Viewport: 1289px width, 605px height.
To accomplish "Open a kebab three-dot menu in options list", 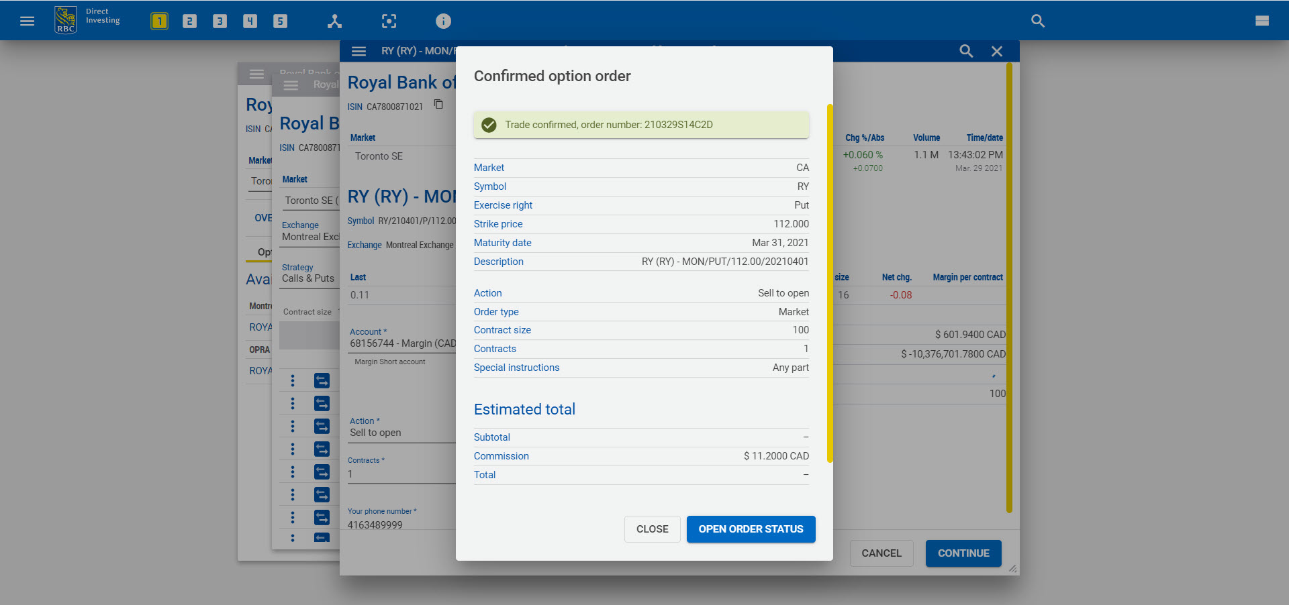I will (293, 380).
